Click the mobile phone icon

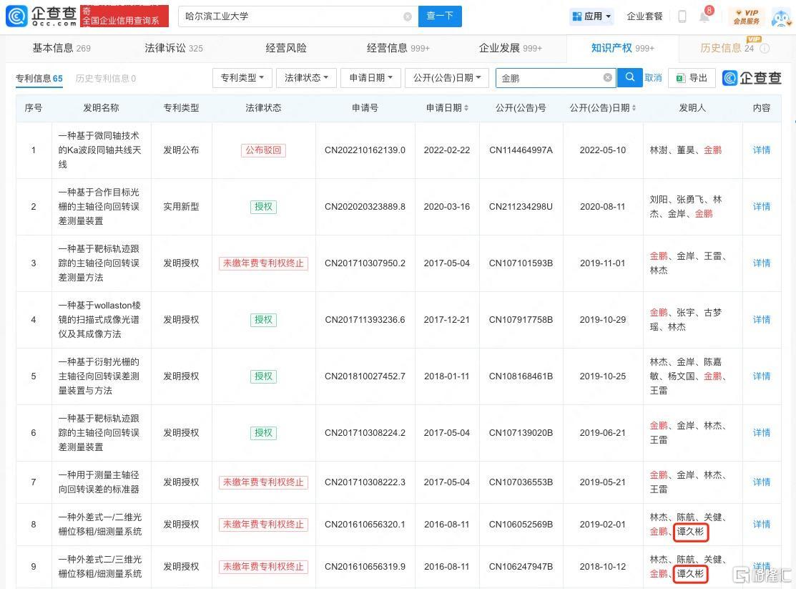682,16
